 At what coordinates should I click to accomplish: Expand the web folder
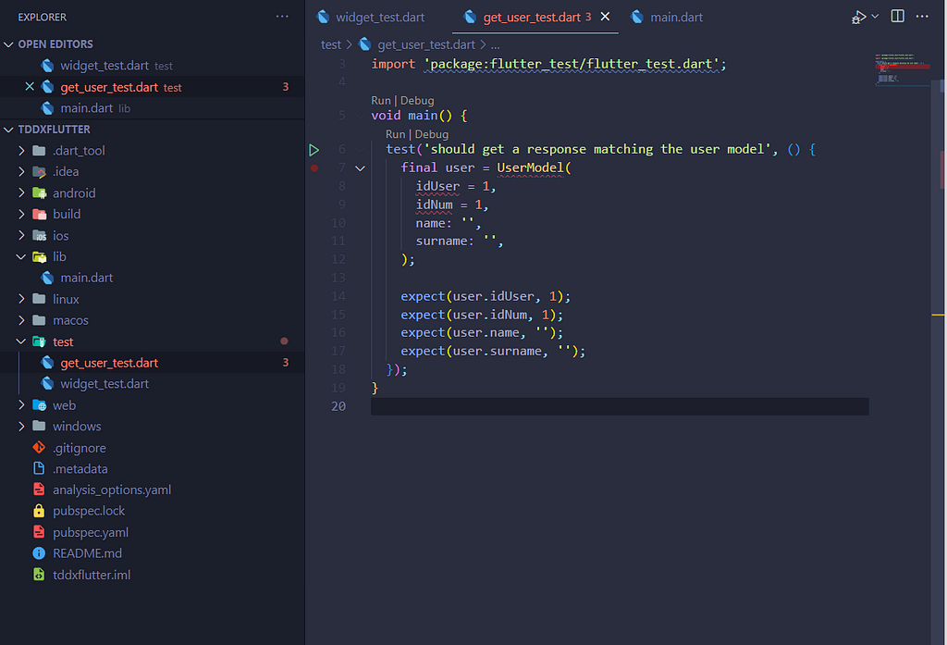tap(22, 405)
